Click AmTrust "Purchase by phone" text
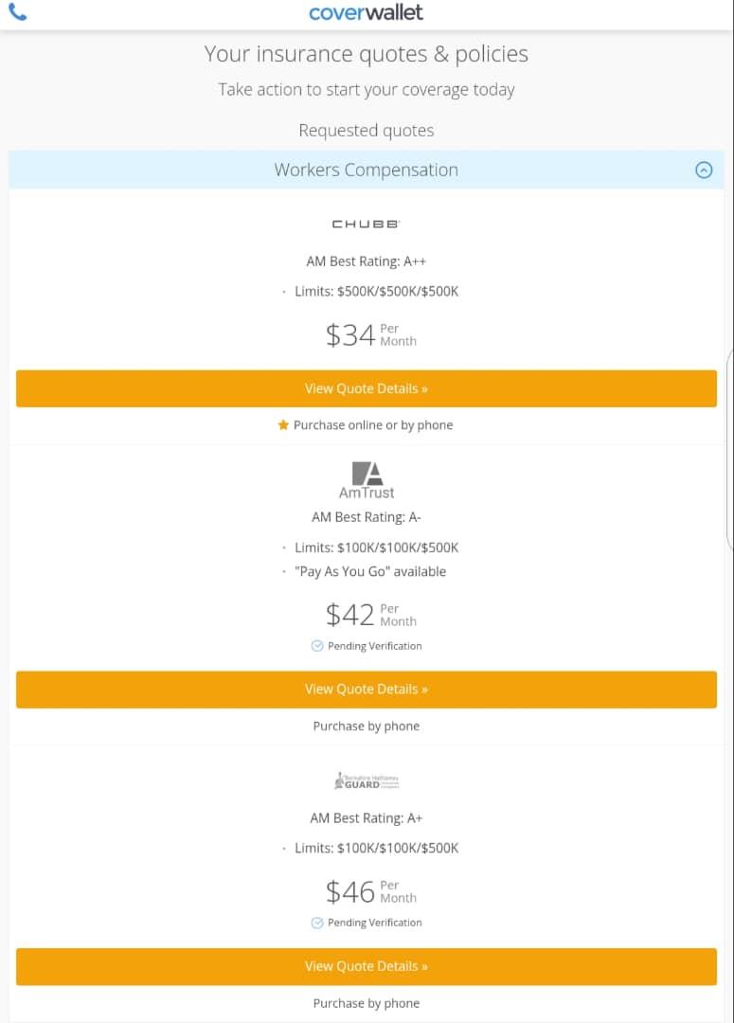Viewport: 734px width, 1023px height. tap(366, 727)
